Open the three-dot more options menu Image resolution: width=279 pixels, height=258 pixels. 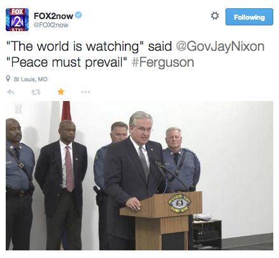(86, 92)
